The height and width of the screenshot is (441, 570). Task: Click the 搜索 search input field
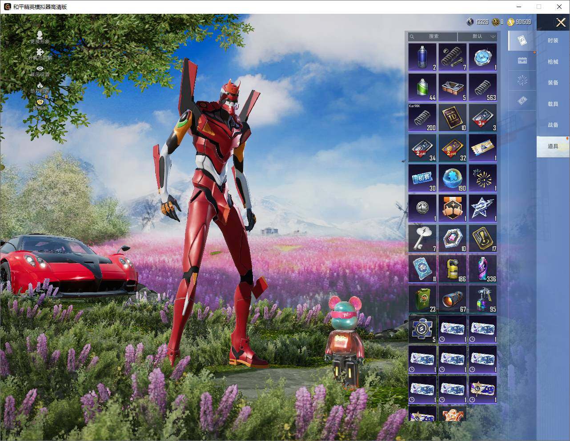coord(433,36)
